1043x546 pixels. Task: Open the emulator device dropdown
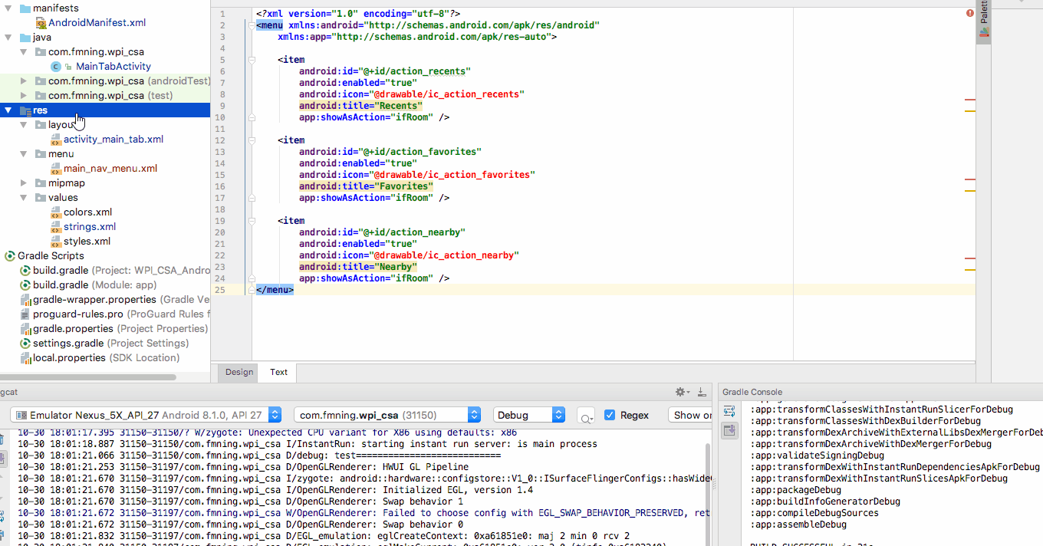coord(146,415)
